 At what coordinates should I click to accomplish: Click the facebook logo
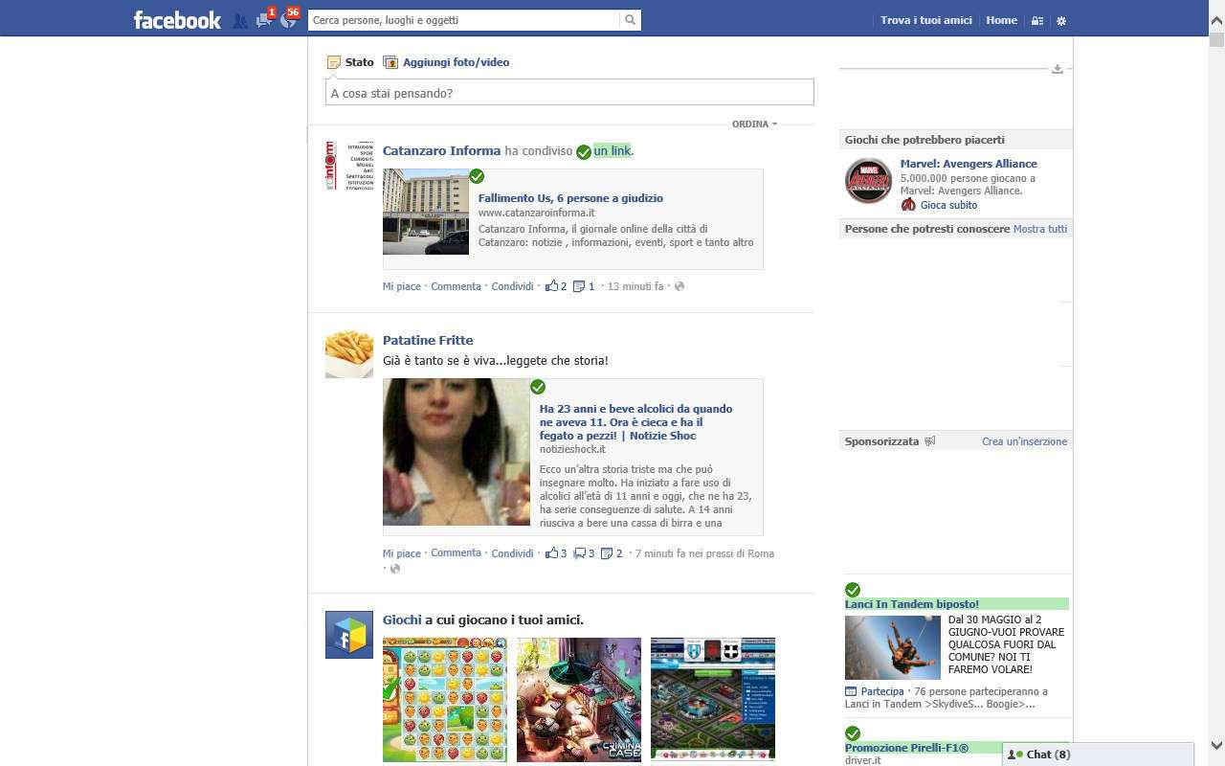[x=177, y=20]
